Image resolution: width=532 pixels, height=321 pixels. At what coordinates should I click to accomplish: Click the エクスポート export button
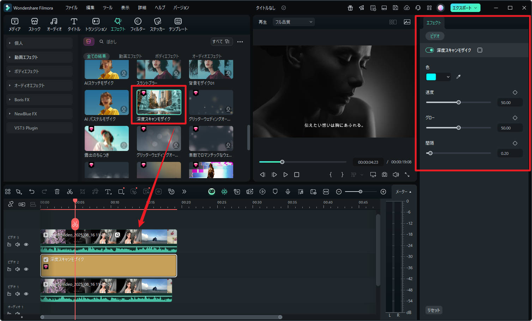pyautogui.click(x=465, y=8)
